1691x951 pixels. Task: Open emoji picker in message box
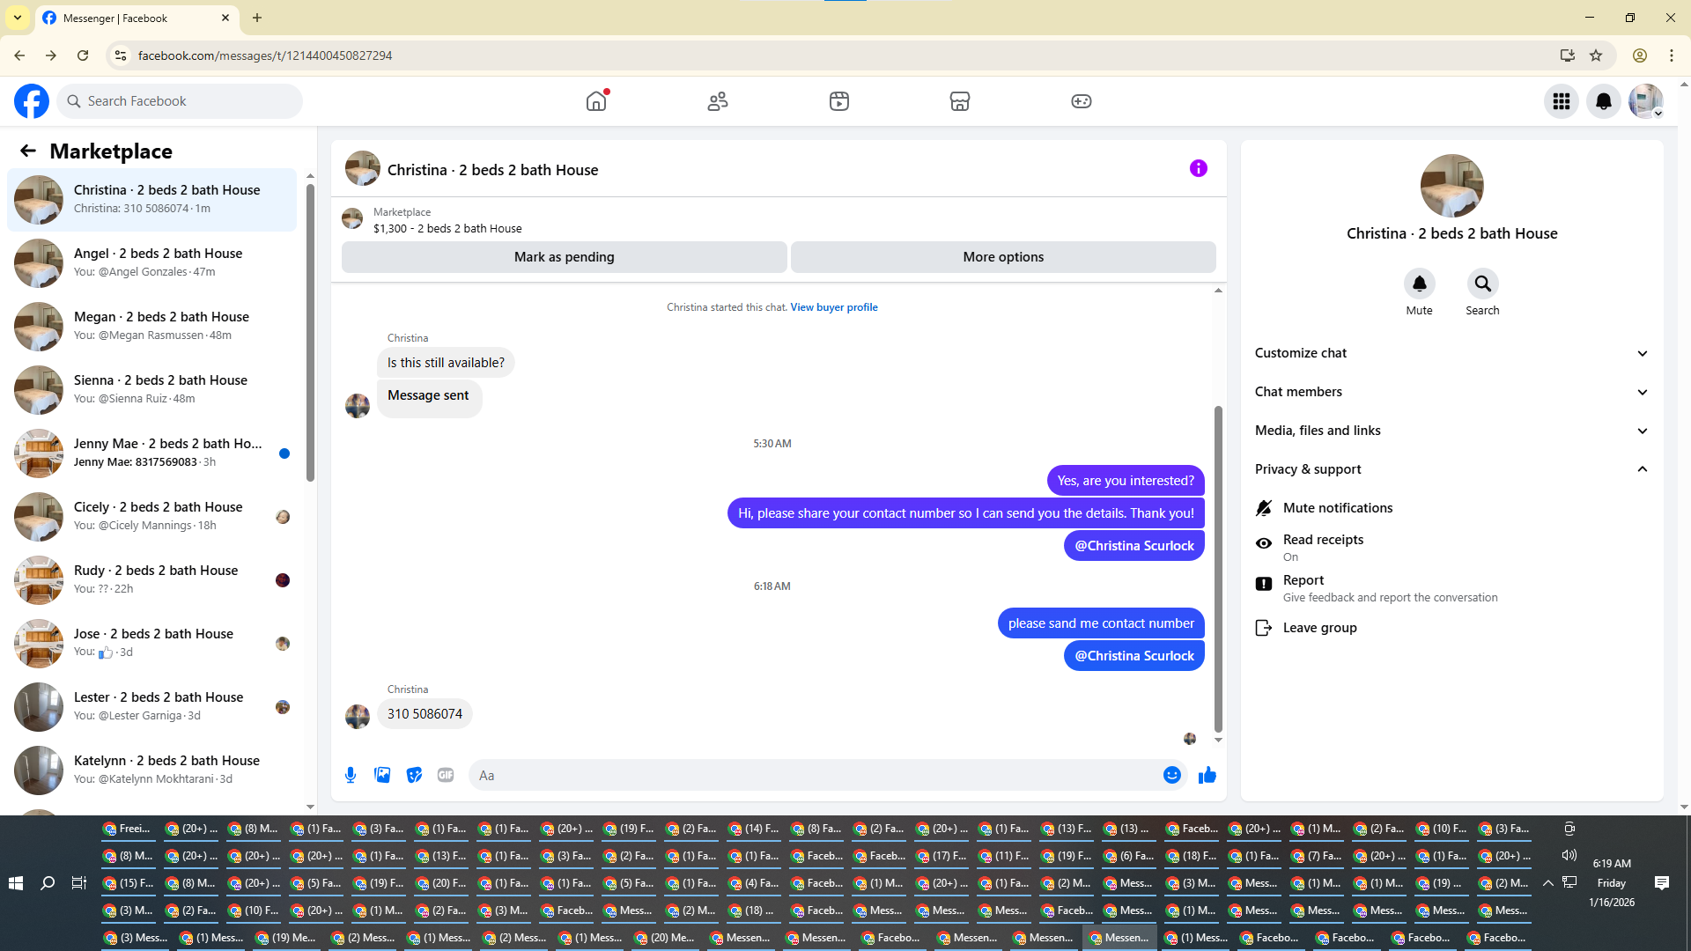pos(1171,775)
